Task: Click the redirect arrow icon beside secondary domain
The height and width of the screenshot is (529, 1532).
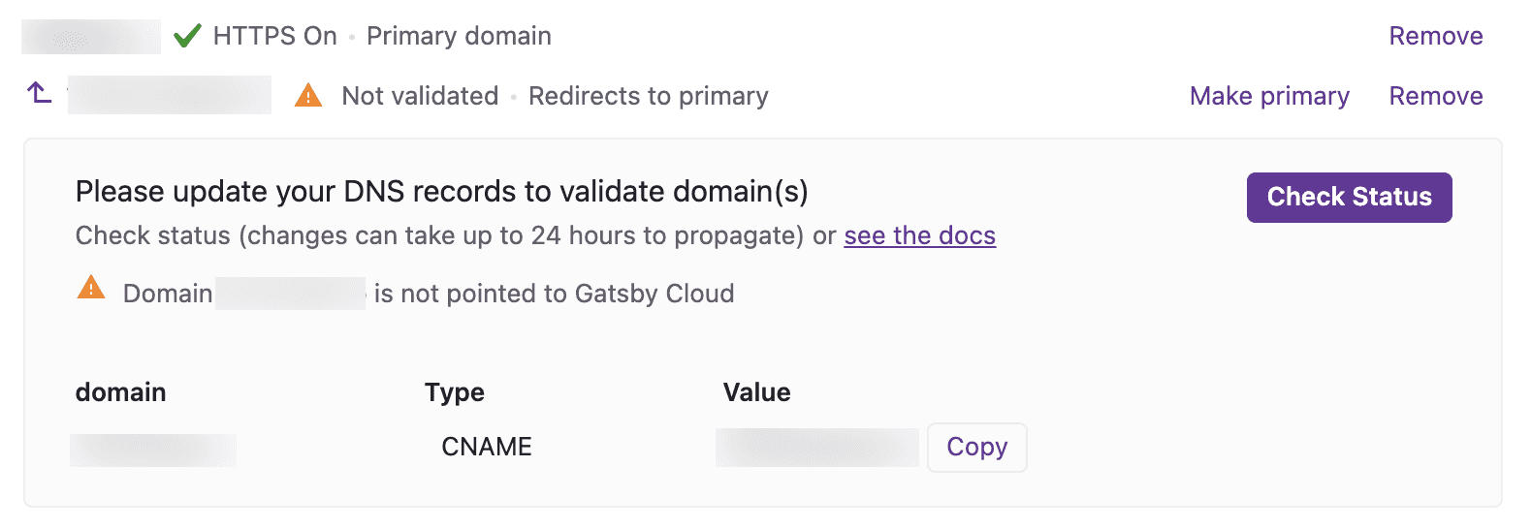Action: [x=39, y=93]
